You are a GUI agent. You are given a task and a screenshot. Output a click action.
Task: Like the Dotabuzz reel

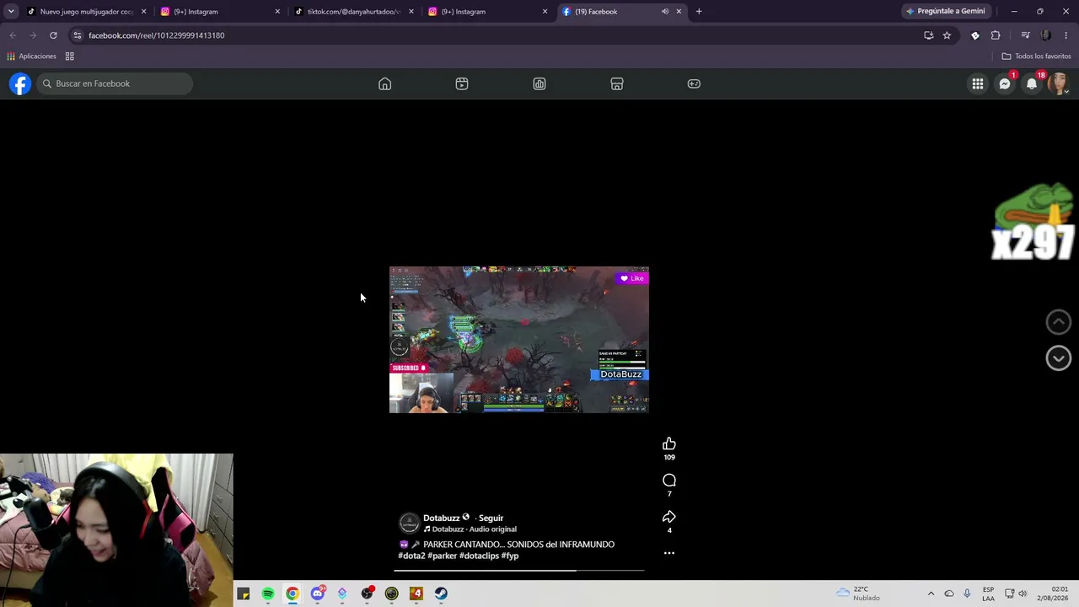click(669, 444)
